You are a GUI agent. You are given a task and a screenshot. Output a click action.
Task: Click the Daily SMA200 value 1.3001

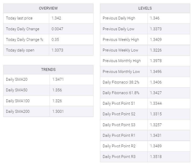(x=58, y=112)
